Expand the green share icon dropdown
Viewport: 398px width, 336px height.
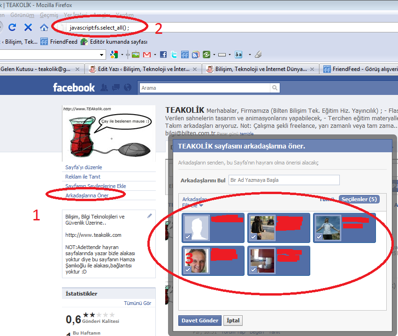pyautogui.click(x=214, y=55)
